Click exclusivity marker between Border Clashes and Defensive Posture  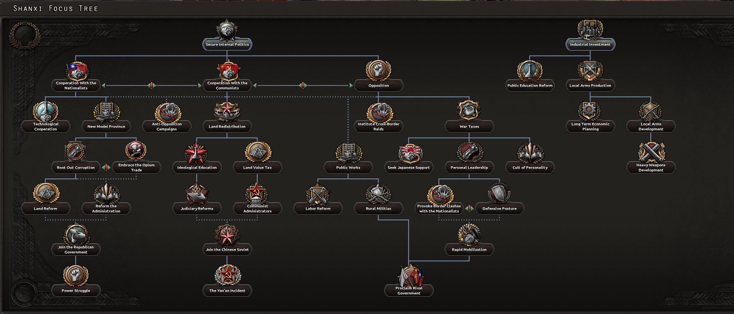click(469, 209)
